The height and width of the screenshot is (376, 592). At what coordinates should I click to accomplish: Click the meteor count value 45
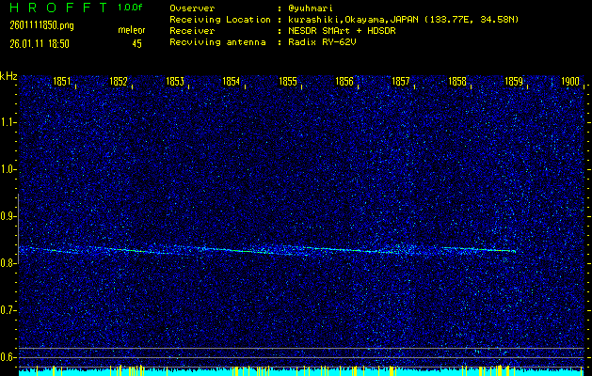click(x=137, y=43)
